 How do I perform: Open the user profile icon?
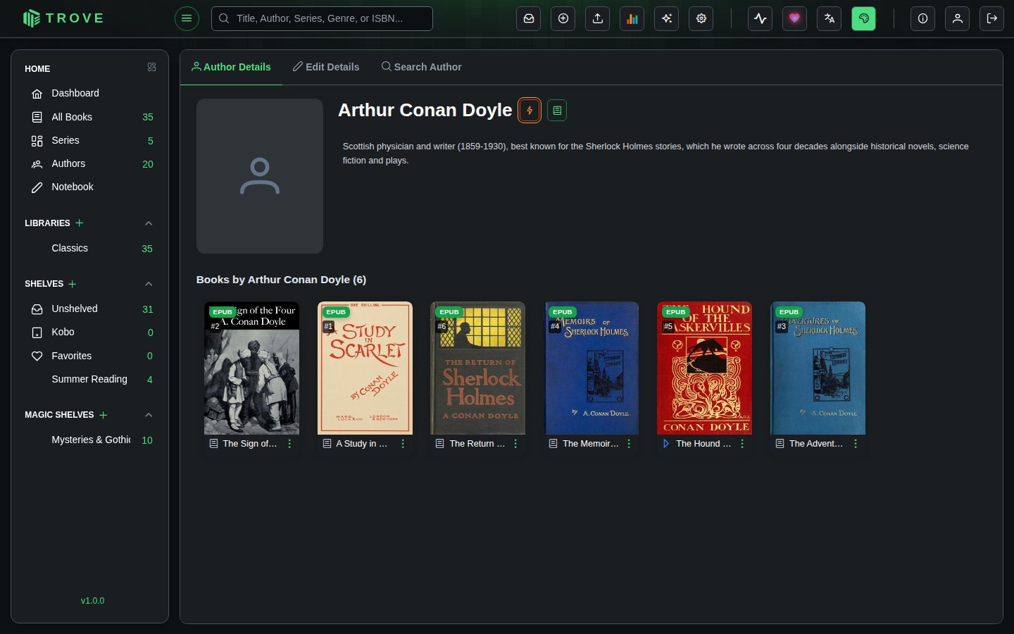[958, 18]
